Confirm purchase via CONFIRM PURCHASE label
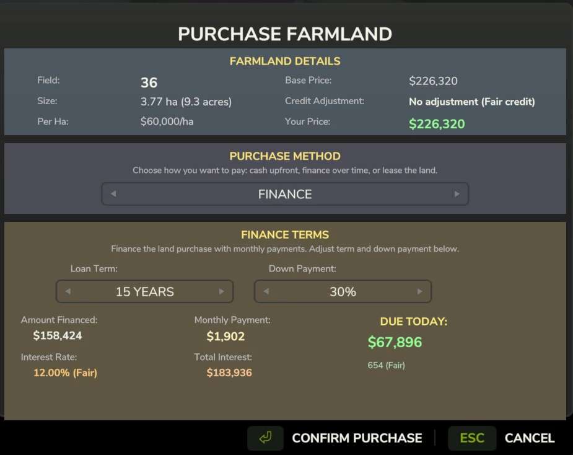Image resolution: width=573 pixels, height=455 pixels. [x=357, y=438]
